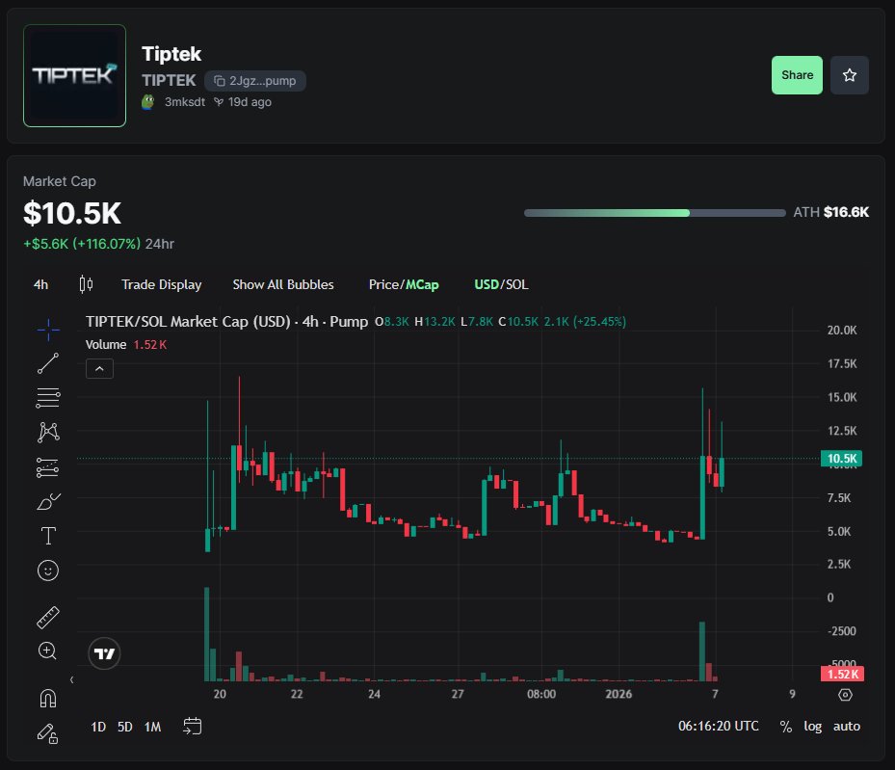Collapse the Volume indicator panel

tap(99, 368)
